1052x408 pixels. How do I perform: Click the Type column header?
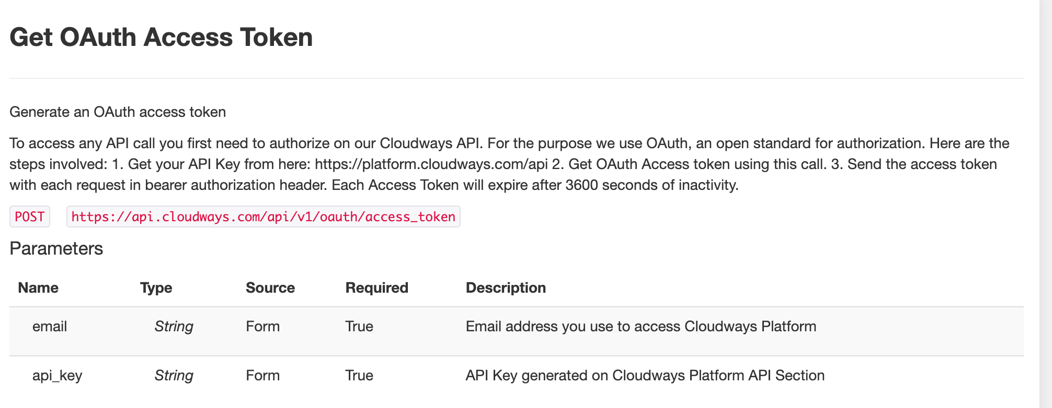(156, 288)
